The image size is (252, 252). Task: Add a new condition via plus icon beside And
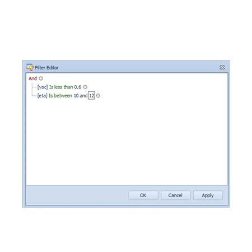(x=41, y=78)
